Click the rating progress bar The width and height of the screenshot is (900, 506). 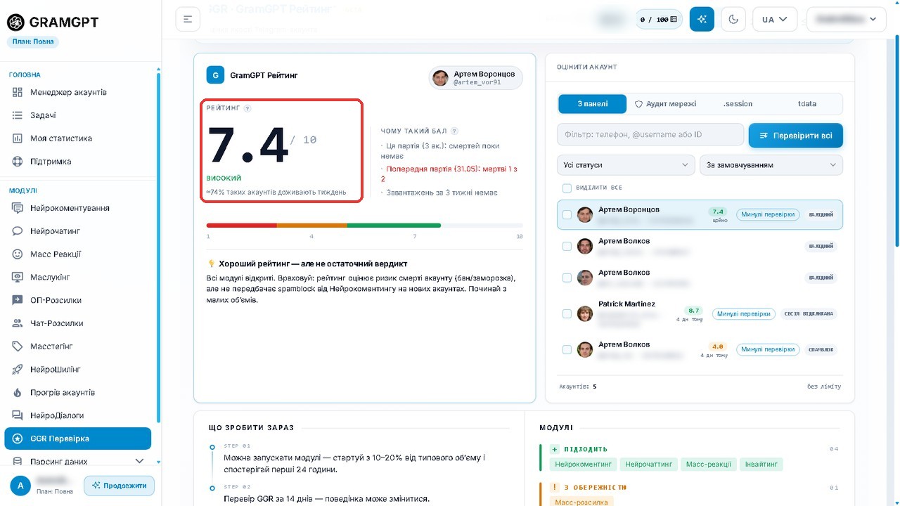pos(364,226)
